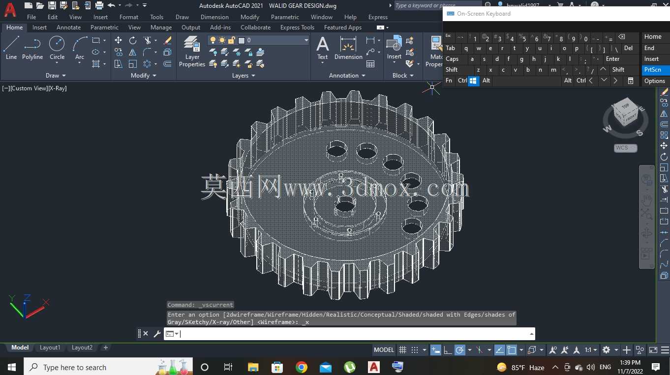Activate the Offset tool
This screenshot has width=670, height=375.
[167, 64]
